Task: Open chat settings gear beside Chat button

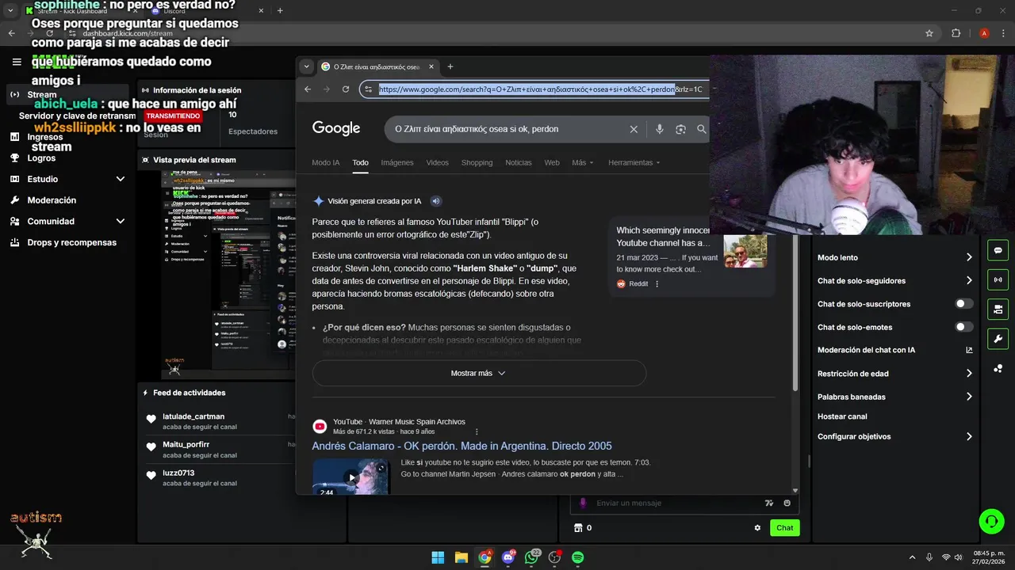Action: [757, 528]
